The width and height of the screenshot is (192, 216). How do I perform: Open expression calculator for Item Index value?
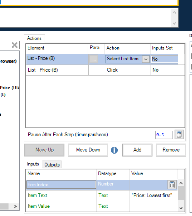[x=172, y=185]
